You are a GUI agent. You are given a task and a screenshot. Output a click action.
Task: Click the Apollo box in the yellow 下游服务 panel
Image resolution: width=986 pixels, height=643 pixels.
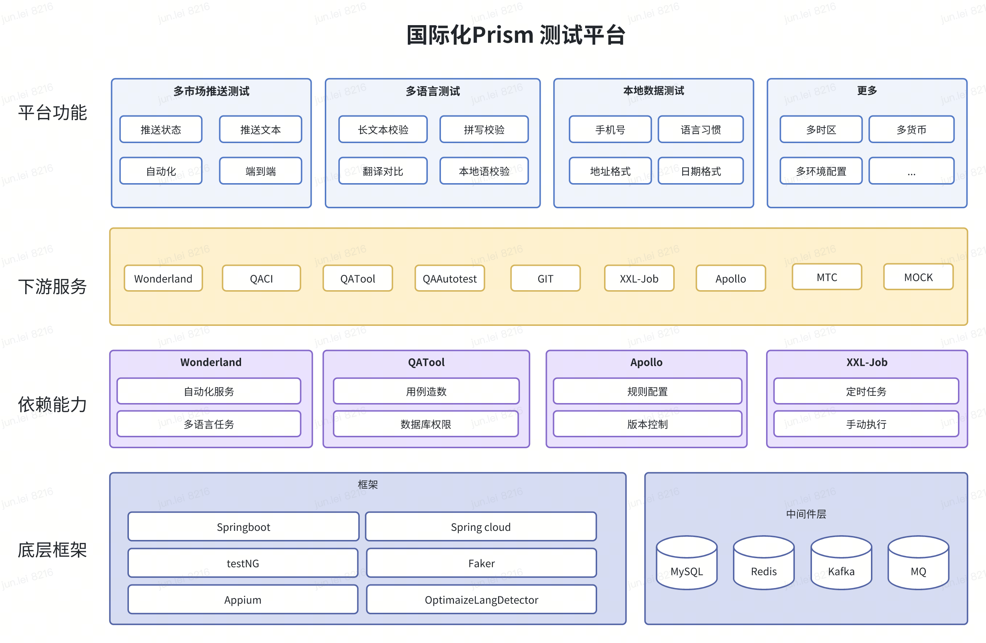730,278
